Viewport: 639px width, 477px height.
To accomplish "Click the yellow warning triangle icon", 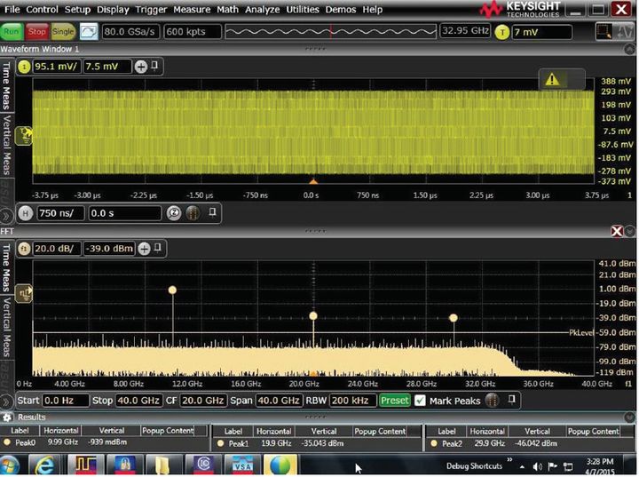I will click(552, 79).
